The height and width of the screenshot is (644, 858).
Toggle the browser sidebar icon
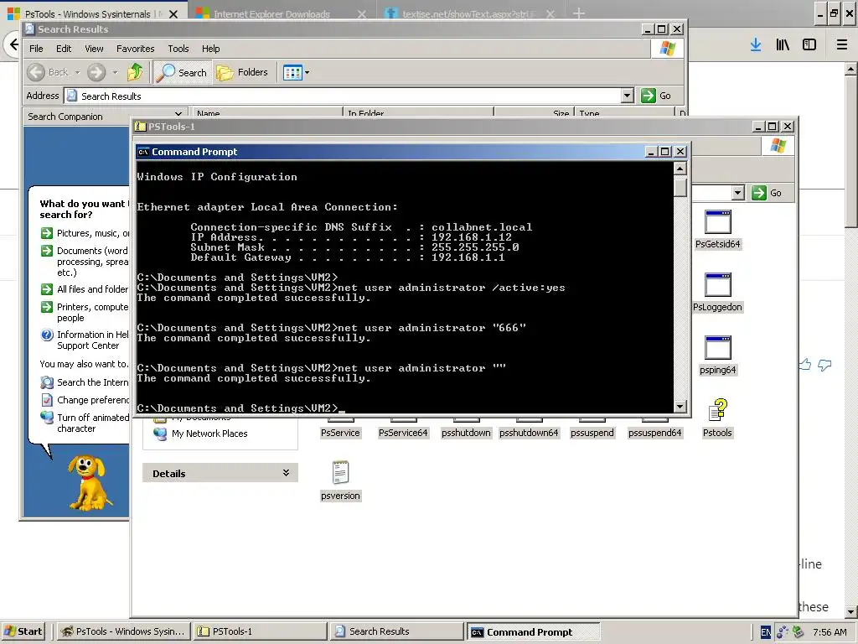click(x=809, y=45)
